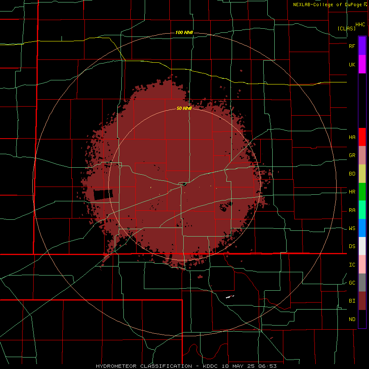Click the small white echo south of the radar
The image size is (369, 369).
tap(230, 297)
